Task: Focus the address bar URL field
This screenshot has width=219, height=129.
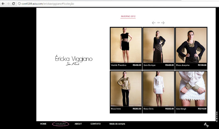Action: click(117, 4)
